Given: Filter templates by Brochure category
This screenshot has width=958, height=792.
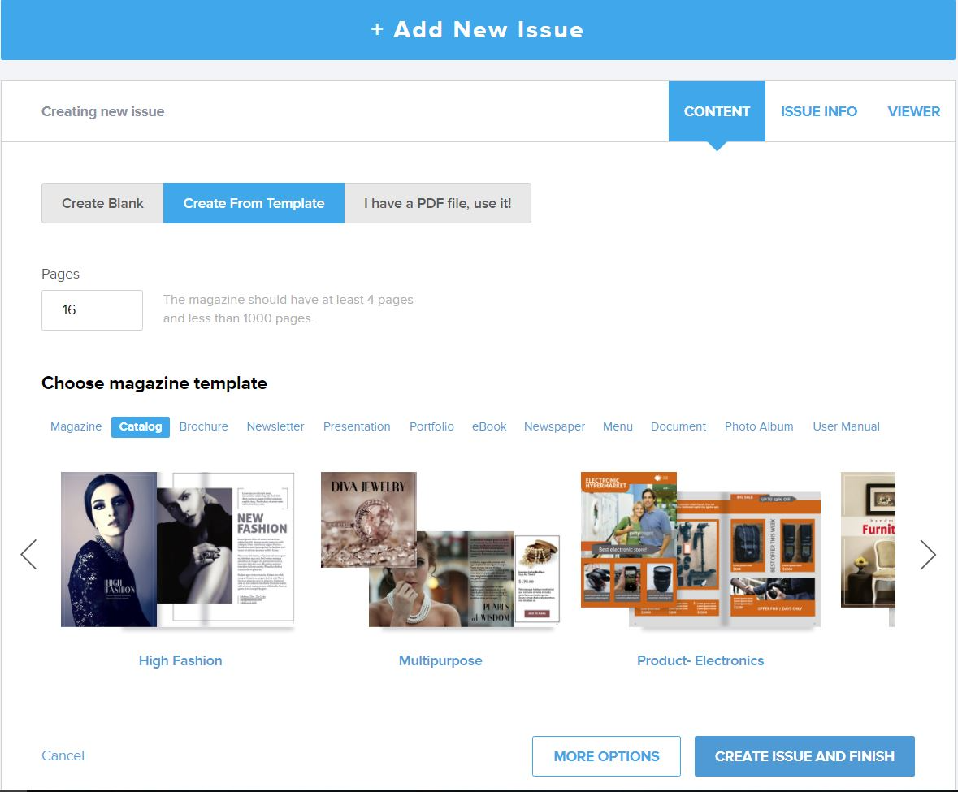Looking at the screenshot, I should (x=203, y=426).
